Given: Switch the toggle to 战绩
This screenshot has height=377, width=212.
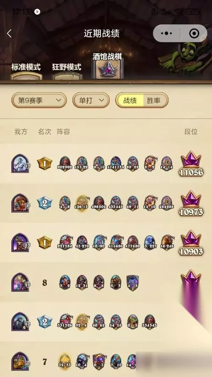Looking at the screenshot, I should tap(130, 100).
